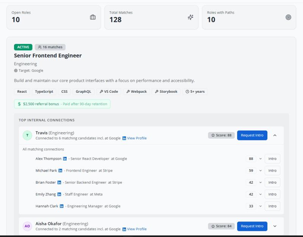Expand Aisha Okafor's matching connections
This screenshot has width=303, height=237.
(275, 226)
